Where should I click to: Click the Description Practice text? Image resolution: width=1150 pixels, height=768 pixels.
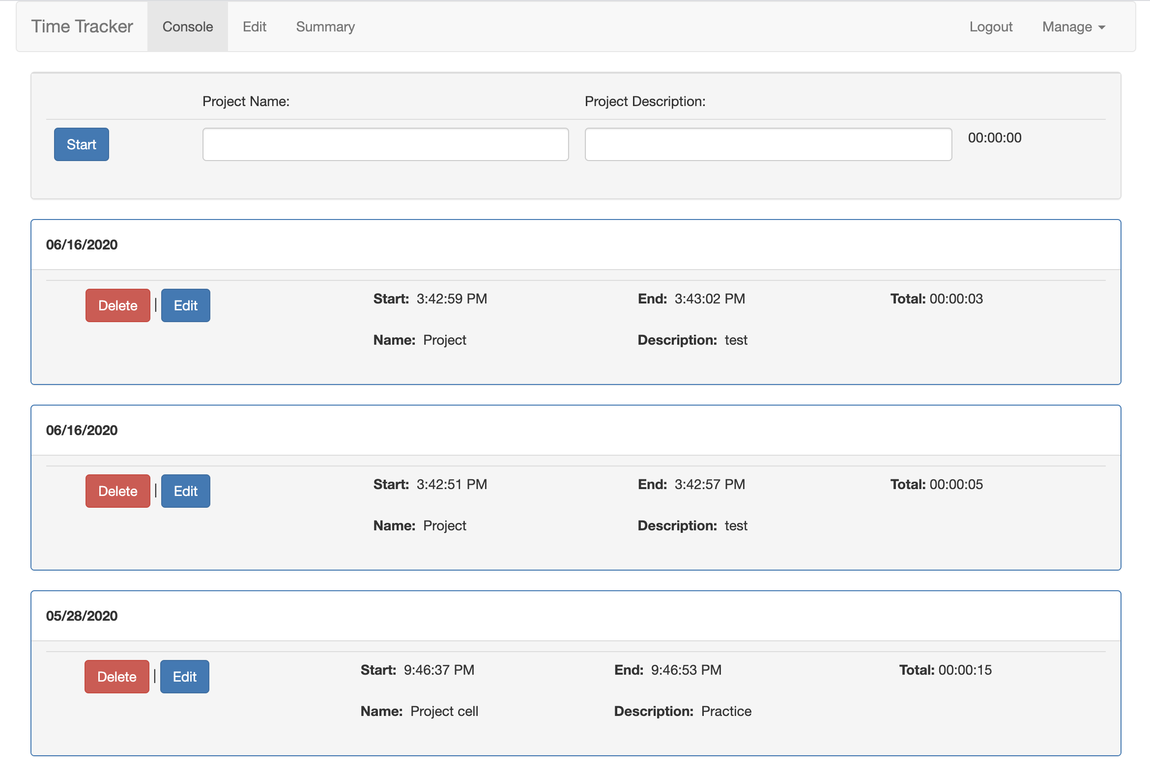point(683,711)
